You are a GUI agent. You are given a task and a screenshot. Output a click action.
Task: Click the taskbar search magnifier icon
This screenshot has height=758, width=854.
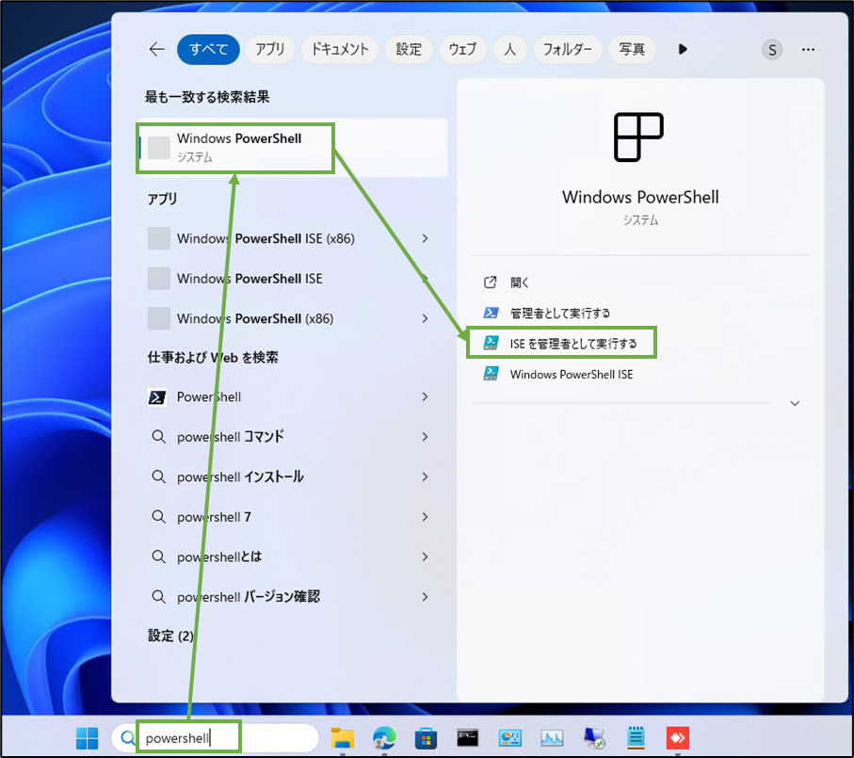click(x=128, y=738)
